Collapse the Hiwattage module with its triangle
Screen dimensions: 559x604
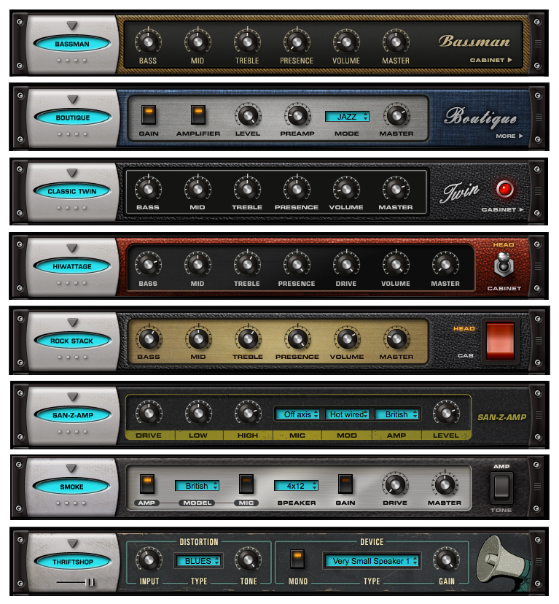72,248
